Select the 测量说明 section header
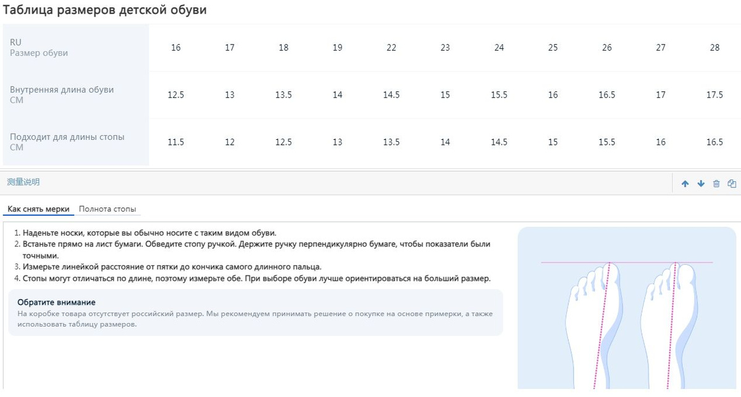This screenshot has width=741, height=397. coord(23,182)
